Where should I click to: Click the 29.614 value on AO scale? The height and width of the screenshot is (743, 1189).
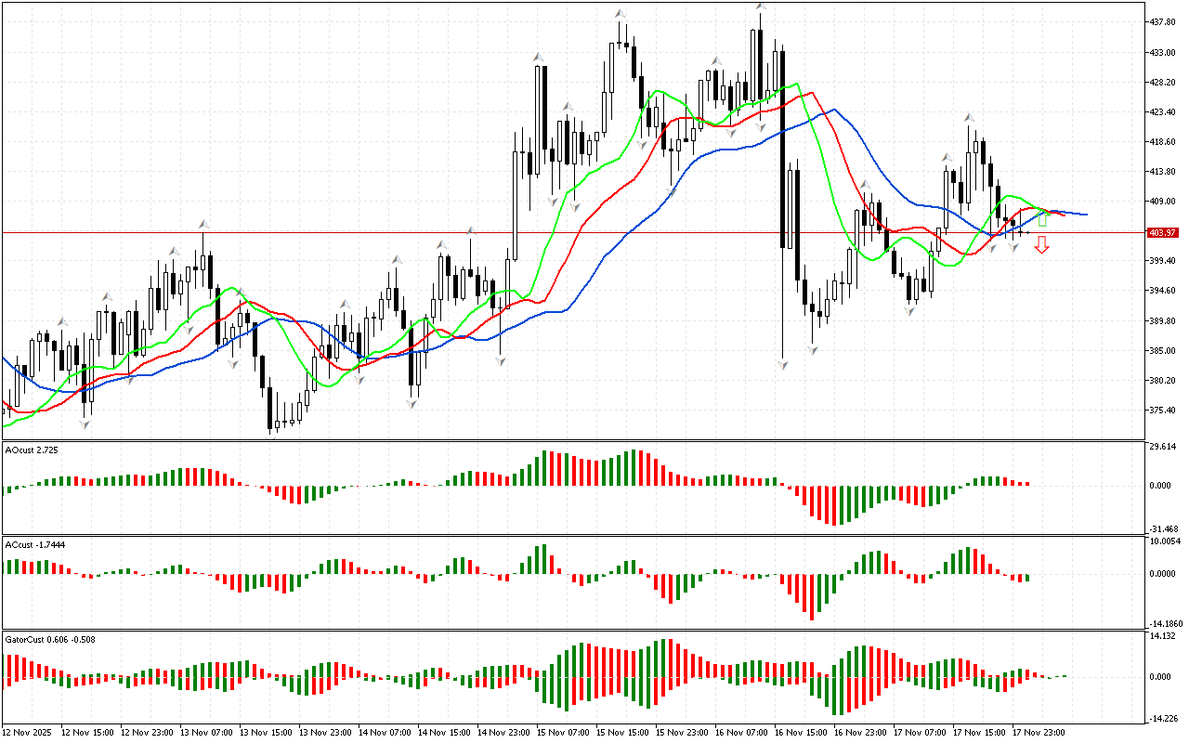coord(1164,447)
